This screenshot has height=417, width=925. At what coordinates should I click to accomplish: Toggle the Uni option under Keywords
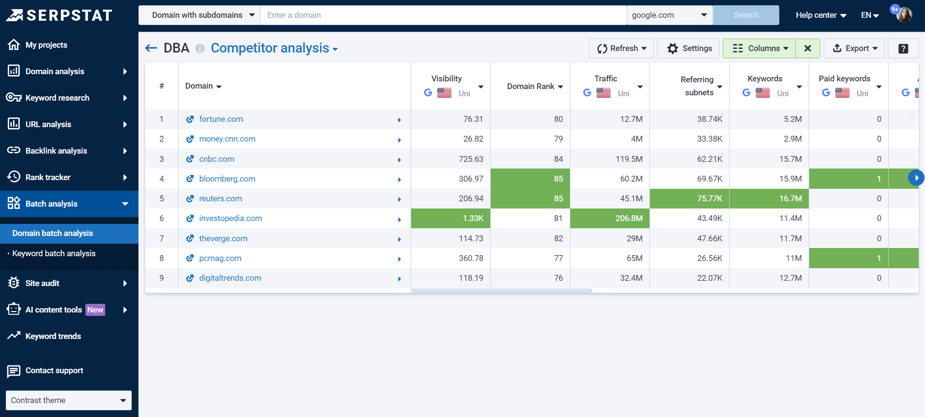tap(782, 93)
